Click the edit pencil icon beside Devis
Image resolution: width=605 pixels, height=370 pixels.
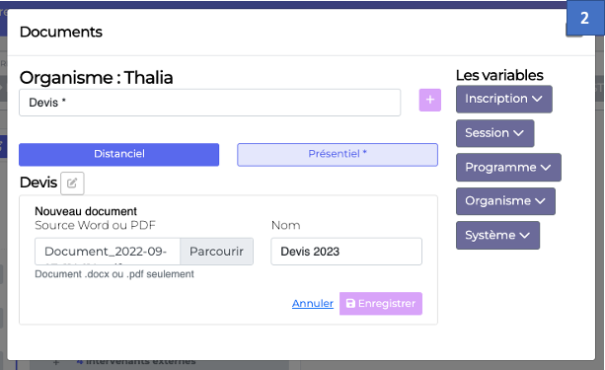(72, 183)
